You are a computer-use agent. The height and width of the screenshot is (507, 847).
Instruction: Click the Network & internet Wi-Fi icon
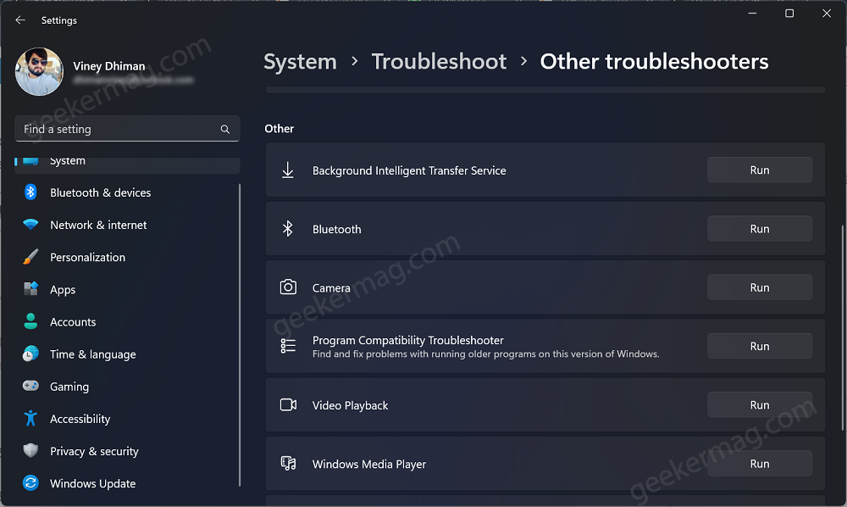30,225
